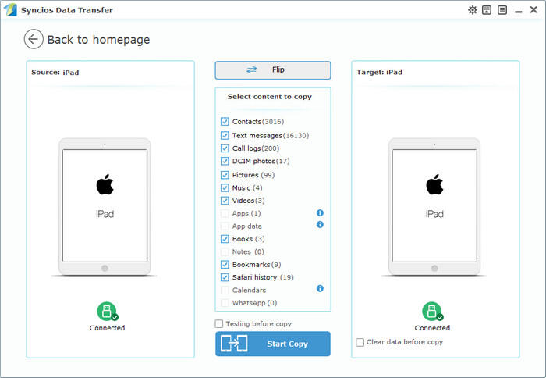This screenshot has width=546, height=378.
Task: Click the info icon beside Calendars
Action: pos(320,288)
